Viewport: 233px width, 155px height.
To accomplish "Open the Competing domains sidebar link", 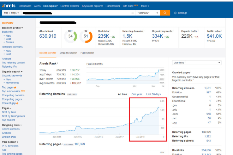I will [13, 95].
